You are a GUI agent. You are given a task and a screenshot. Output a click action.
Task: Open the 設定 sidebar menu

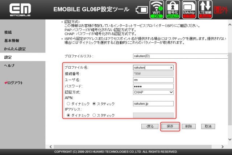pos(22,57)
